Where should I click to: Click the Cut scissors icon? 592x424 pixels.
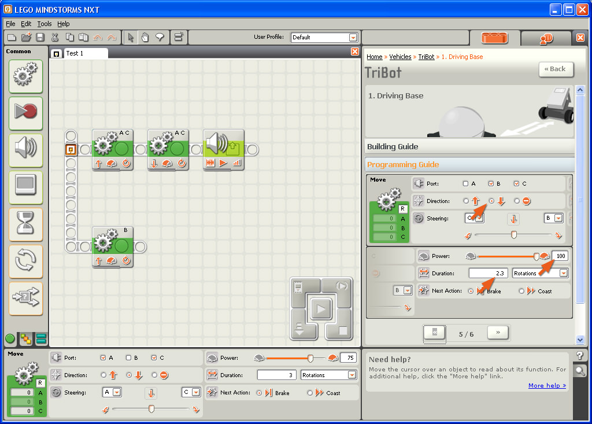coord(55,37)
